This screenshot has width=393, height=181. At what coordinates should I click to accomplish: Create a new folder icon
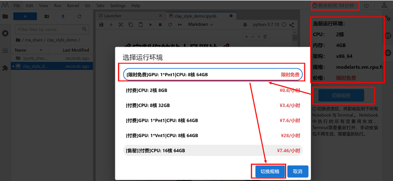(47, 16)
